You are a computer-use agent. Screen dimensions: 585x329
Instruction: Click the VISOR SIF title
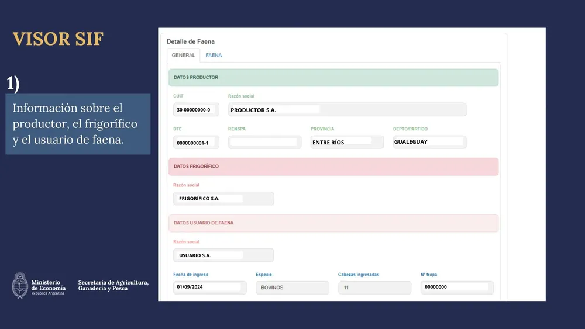pos(58,39)
